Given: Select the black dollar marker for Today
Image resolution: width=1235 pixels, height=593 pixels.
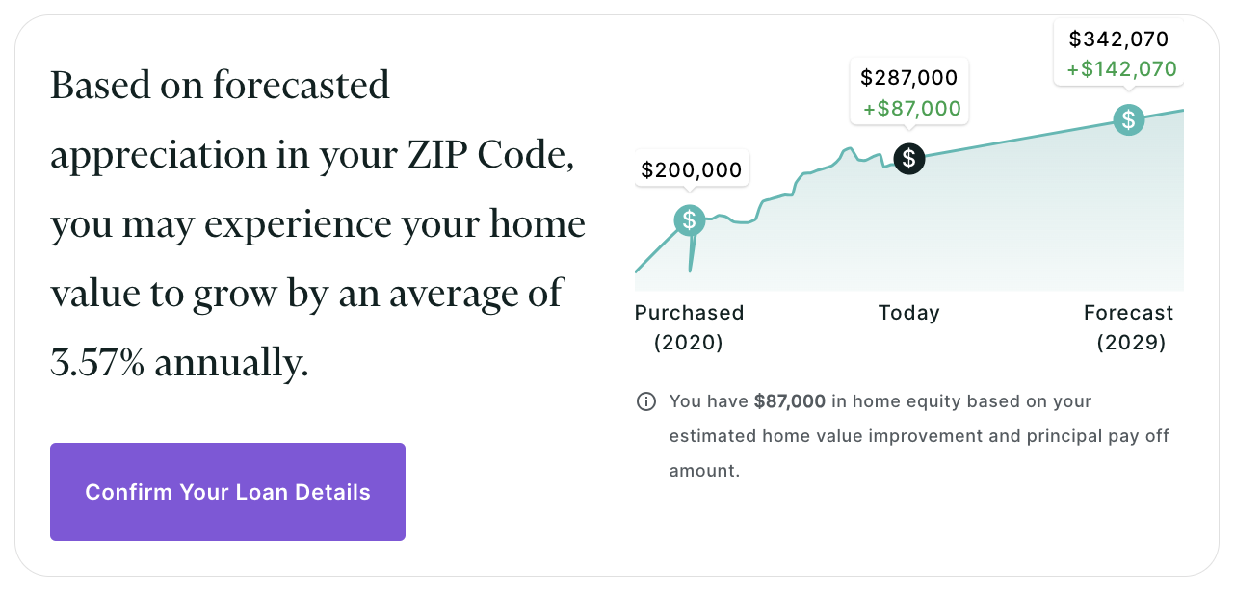Looking at the screenshot, I should [x=909, y=158].
